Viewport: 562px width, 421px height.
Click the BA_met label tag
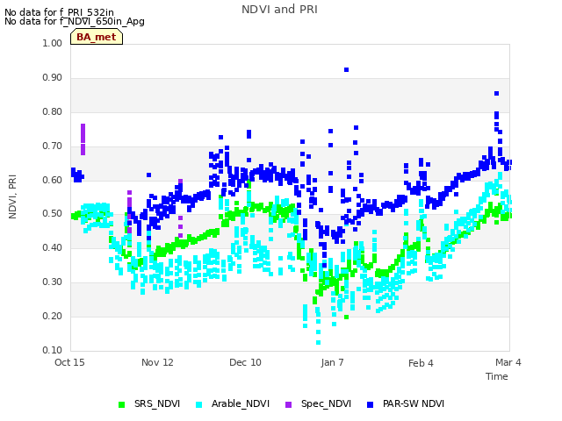pos(97,37)
